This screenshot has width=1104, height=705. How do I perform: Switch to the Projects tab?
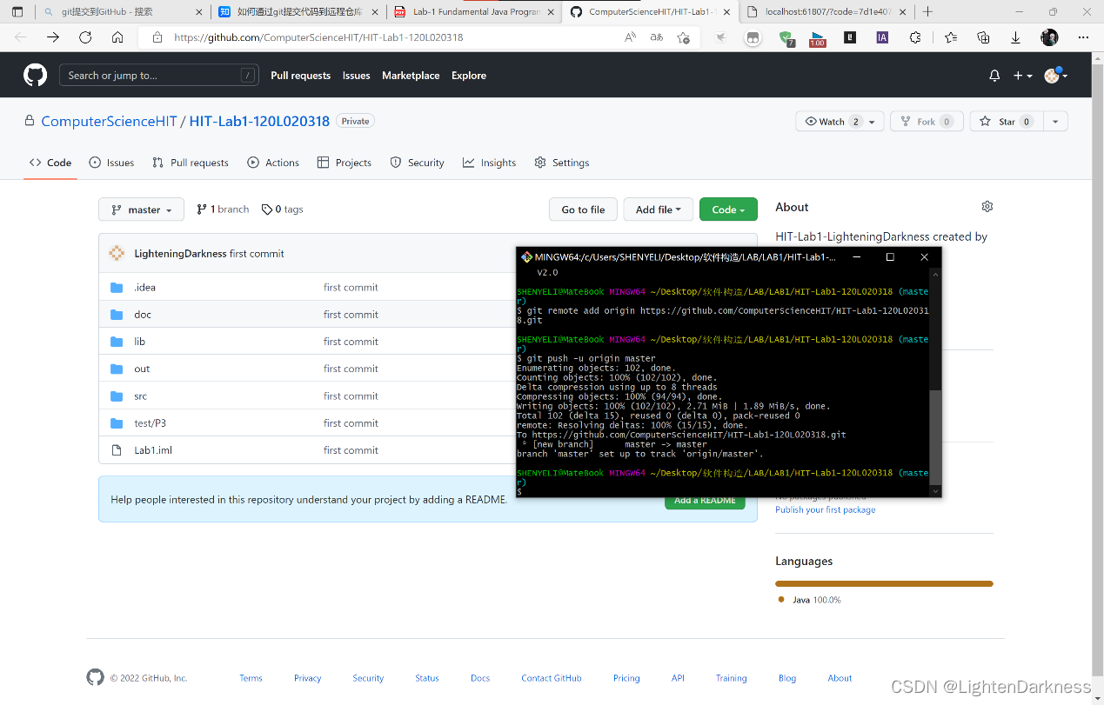[345, 163]
